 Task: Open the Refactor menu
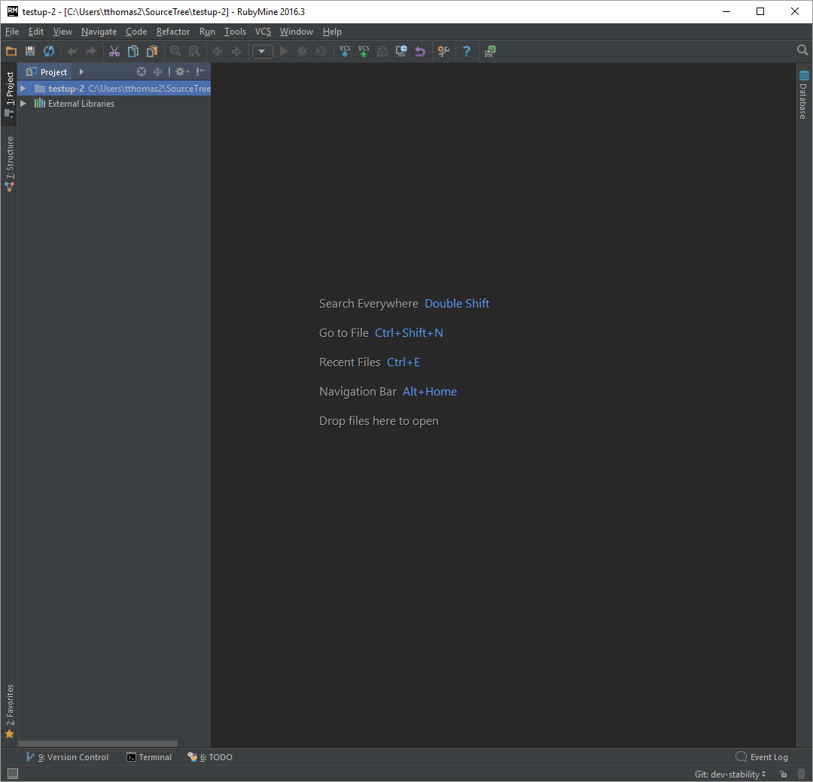[x=173, y=32]
